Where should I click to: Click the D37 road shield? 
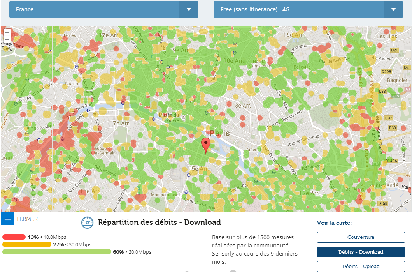pos(388,118)
